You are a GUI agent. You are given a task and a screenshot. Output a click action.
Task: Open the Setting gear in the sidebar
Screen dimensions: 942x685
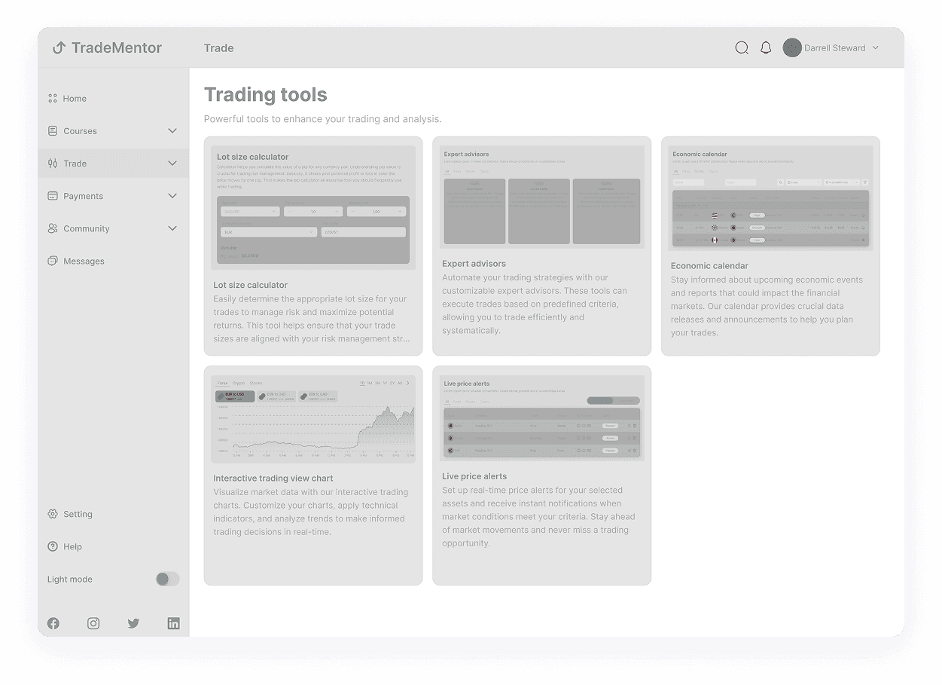(x=52, y=514)
